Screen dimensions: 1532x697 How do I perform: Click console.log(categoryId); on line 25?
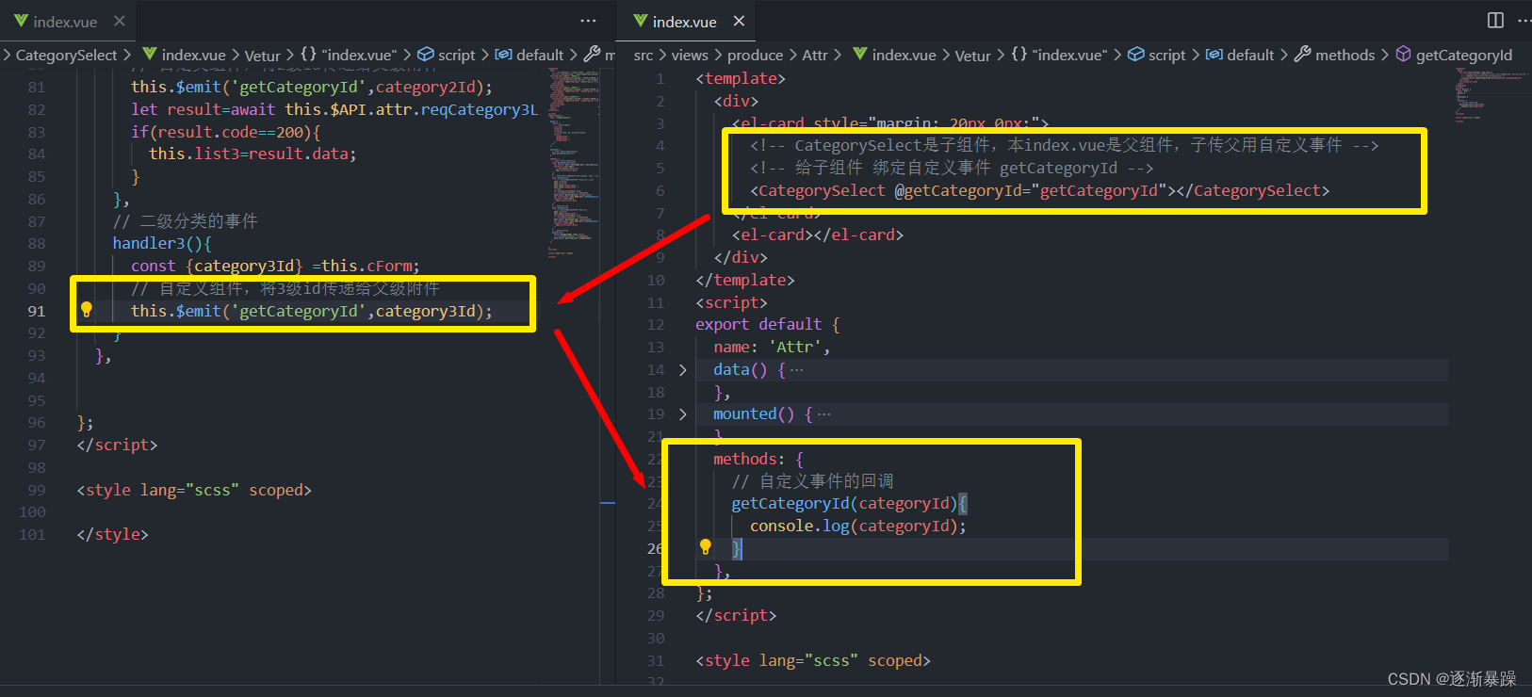[858, 526]
